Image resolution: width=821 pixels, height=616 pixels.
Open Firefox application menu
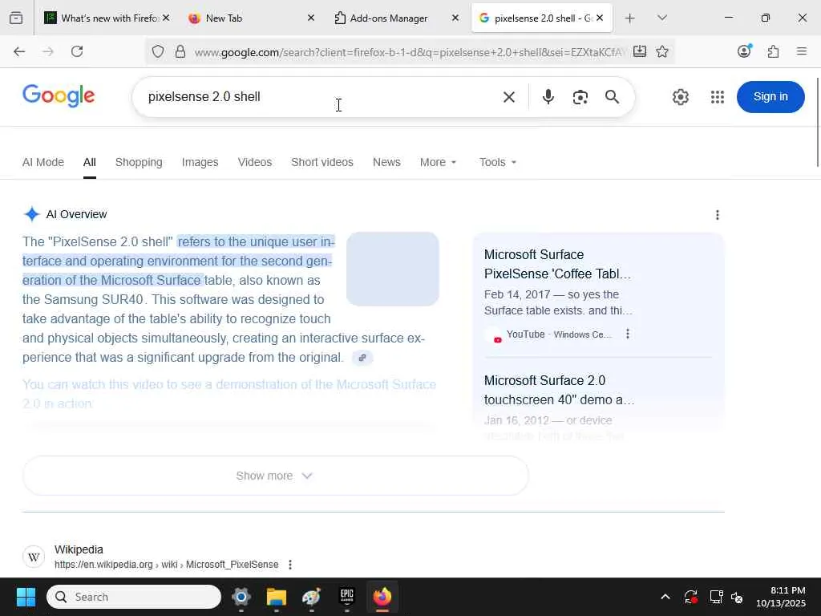point(801,51)
